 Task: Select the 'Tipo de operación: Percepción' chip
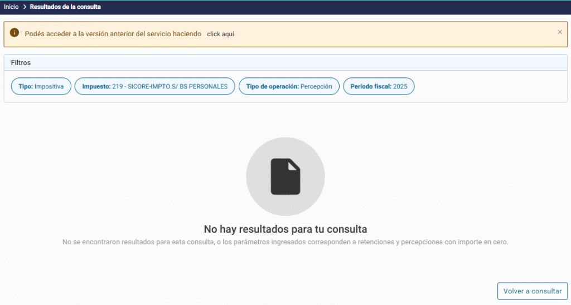(x=289, y=86)
